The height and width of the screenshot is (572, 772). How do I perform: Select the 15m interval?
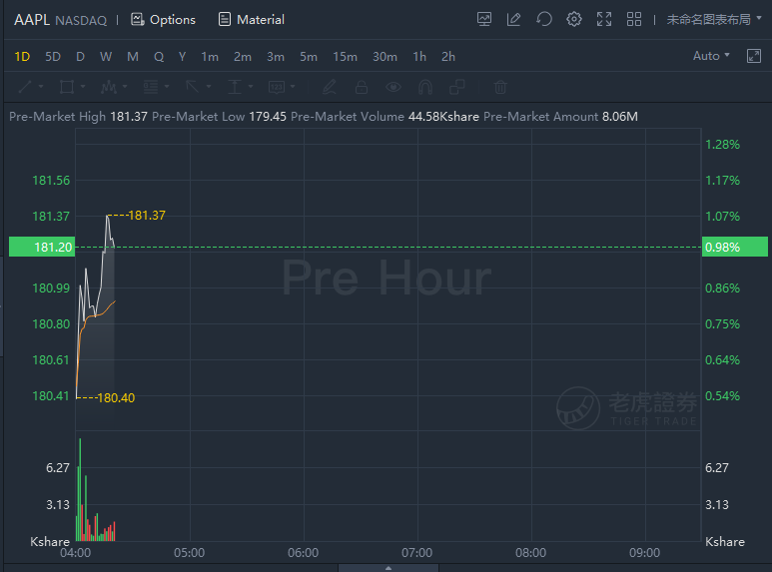coord(346,57)
